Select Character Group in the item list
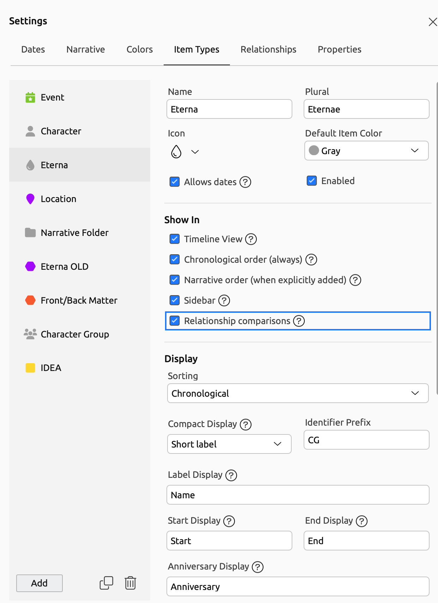This screenshot has height=603, width=438. click(x=75, y=334)
